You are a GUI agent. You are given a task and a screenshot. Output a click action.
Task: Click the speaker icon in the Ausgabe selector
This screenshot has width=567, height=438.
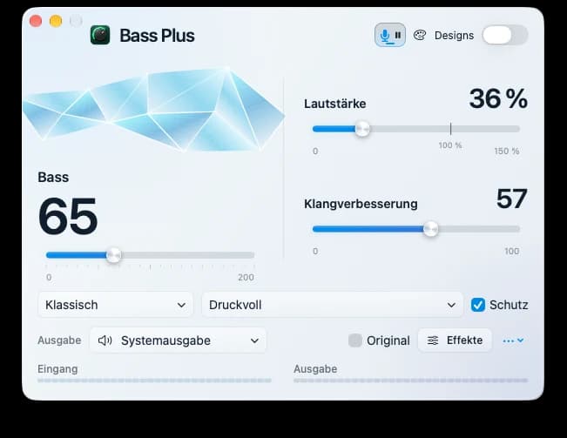coord(105,340)
